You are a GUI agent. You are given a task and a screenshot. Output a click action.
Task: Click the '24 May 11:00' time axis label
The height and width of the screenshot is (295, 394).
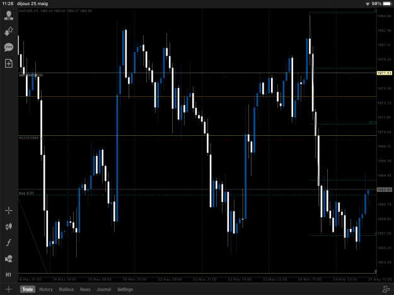[310, 279]
